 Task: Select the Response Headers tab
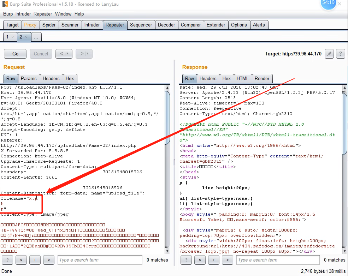(x=208, y=78)
